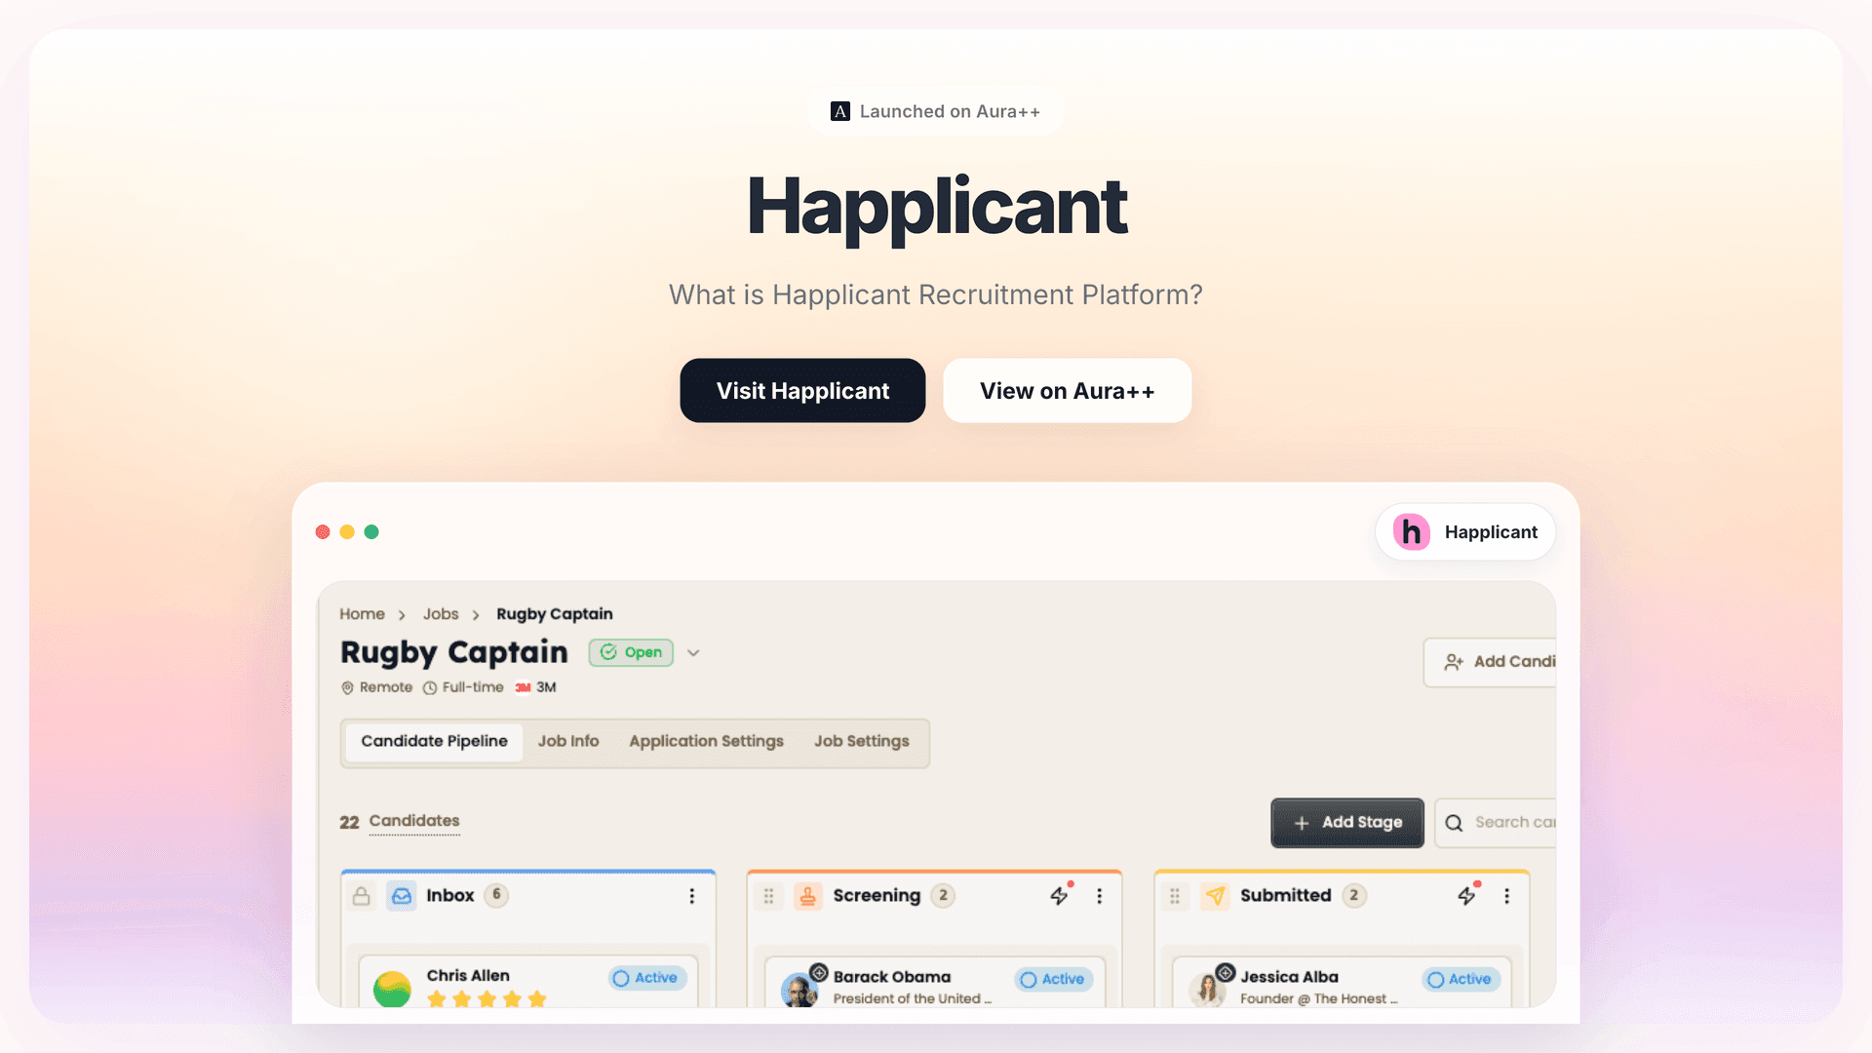Click the Launched on Aura++ badge
Viewport: 1872px width, 1053px height.
coord(936,111)
